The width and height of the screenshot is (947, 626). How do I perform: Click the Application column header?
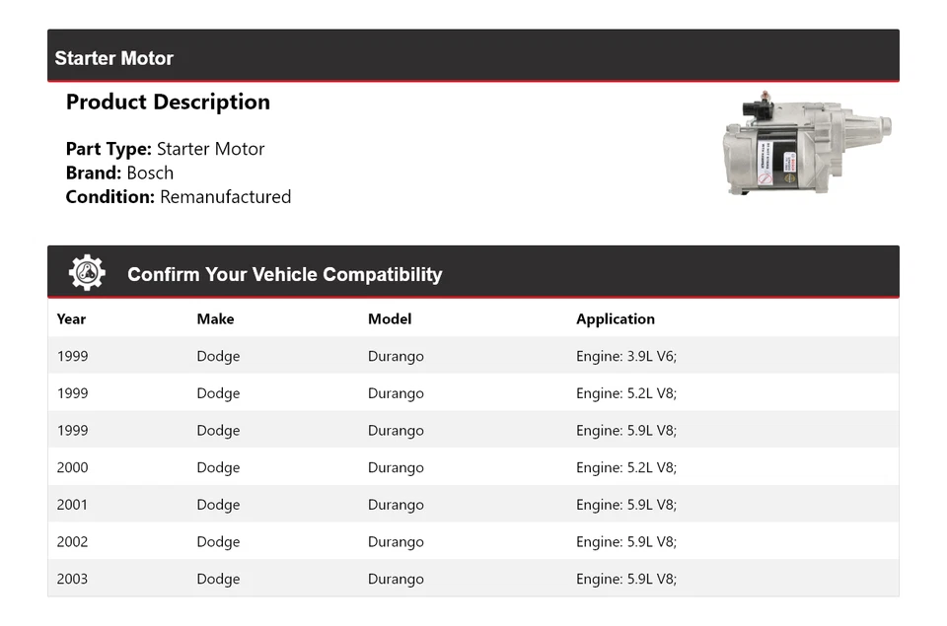pos(616,318)
